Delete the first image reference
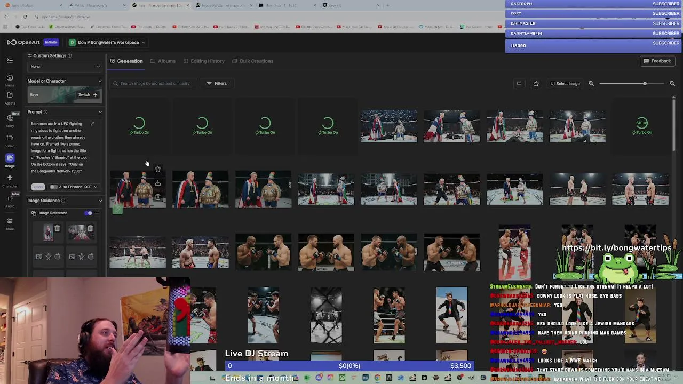The image size is (683, 384). 57,229
